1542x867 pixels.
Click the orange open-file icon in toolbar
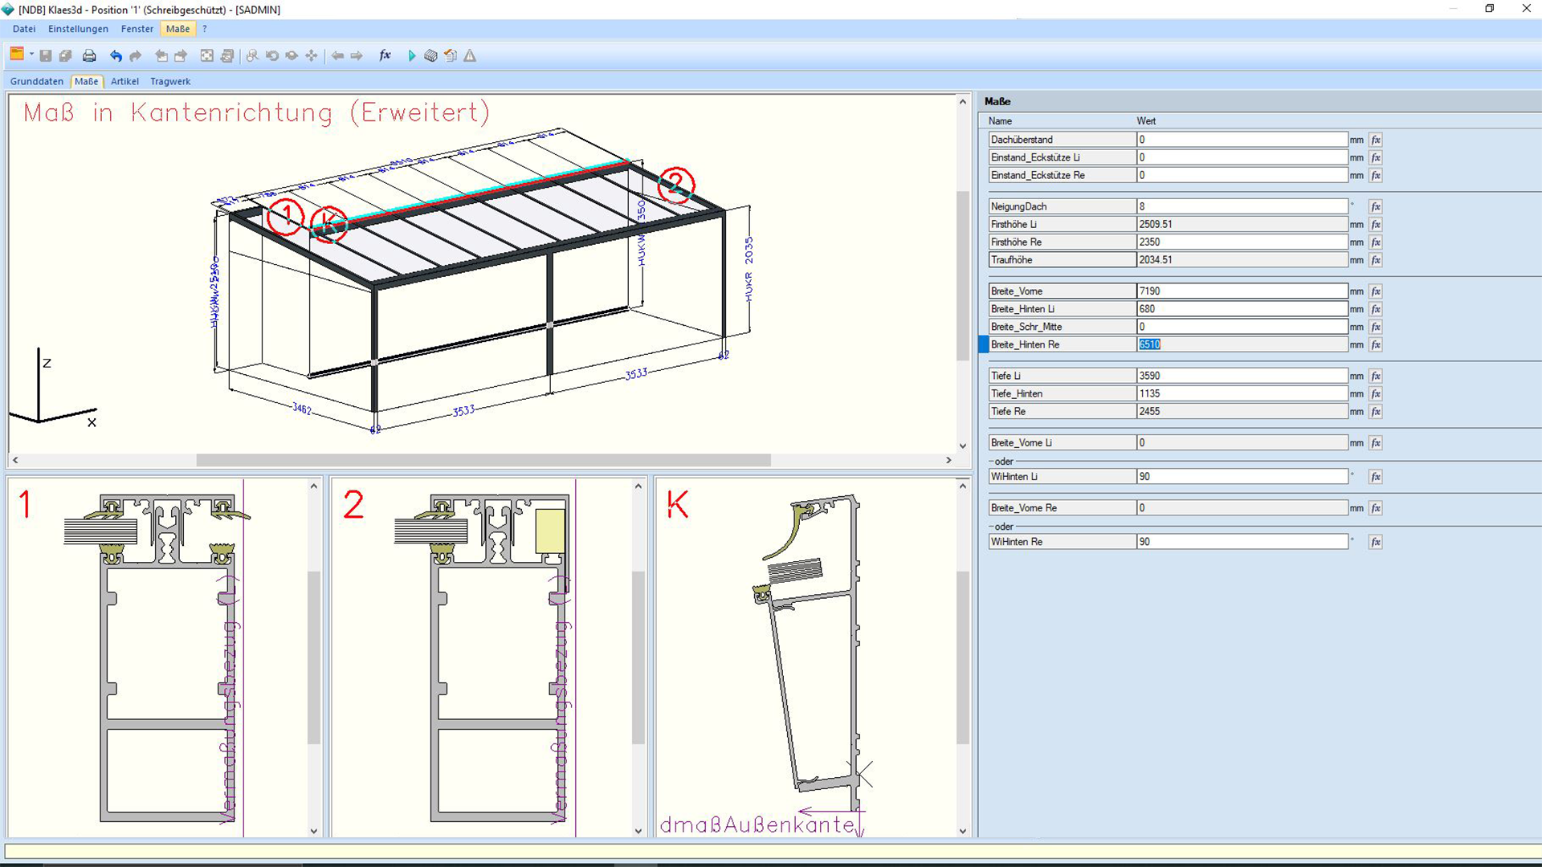tap(16, 55)
